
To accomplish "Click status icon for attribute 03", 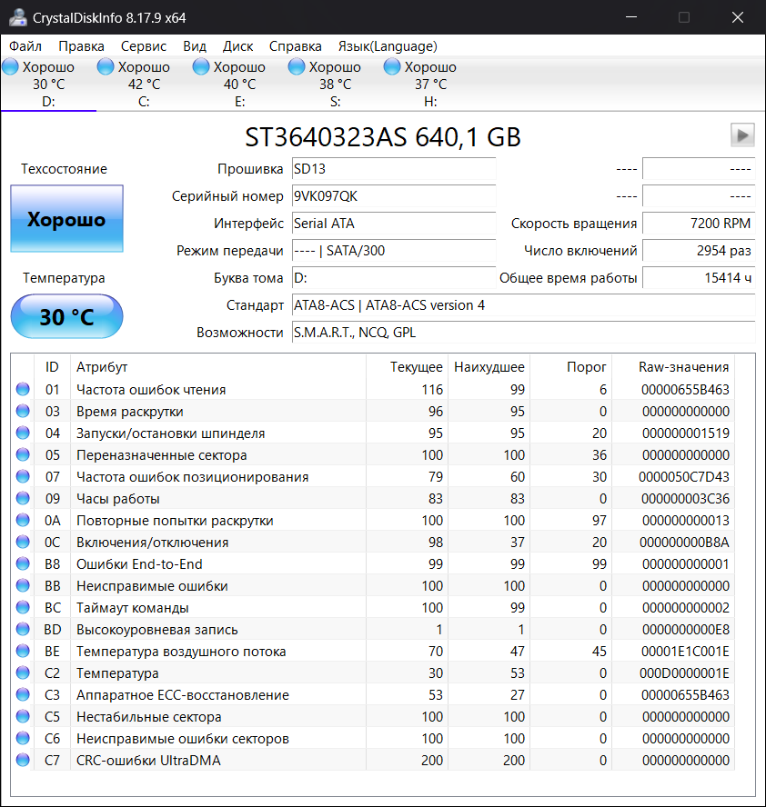I will coord(23,411).
